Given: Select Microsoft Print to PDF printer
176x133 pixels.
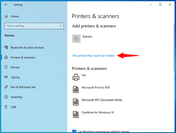Looking at the screenshot, I should point(96,87).
